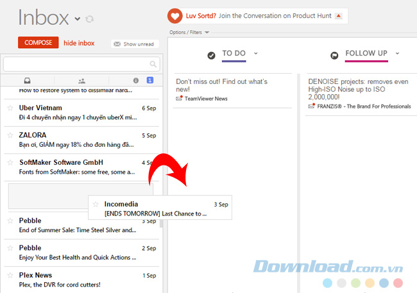Image resolution: width=417 pixels, height=293 pixels.
Task: Star the Pebble Enjoy Your Best Health email
Action: [10, 248]
